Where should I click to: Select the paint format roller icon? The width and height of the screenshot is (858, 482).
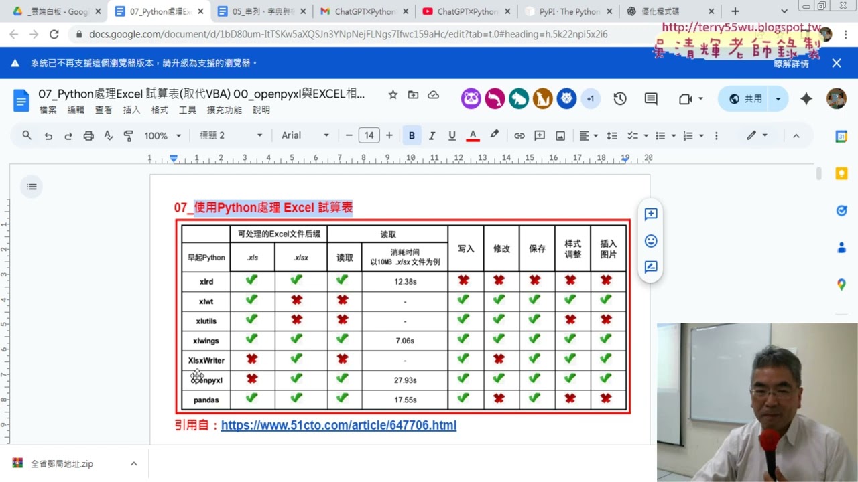[x=128, y=135]
